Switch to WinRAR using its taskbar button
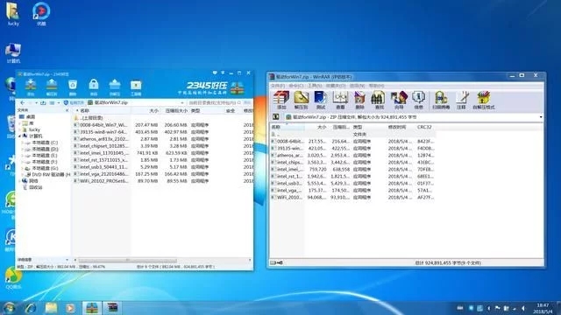The width and height of the screenshot is (561, 315). [112, 308]
